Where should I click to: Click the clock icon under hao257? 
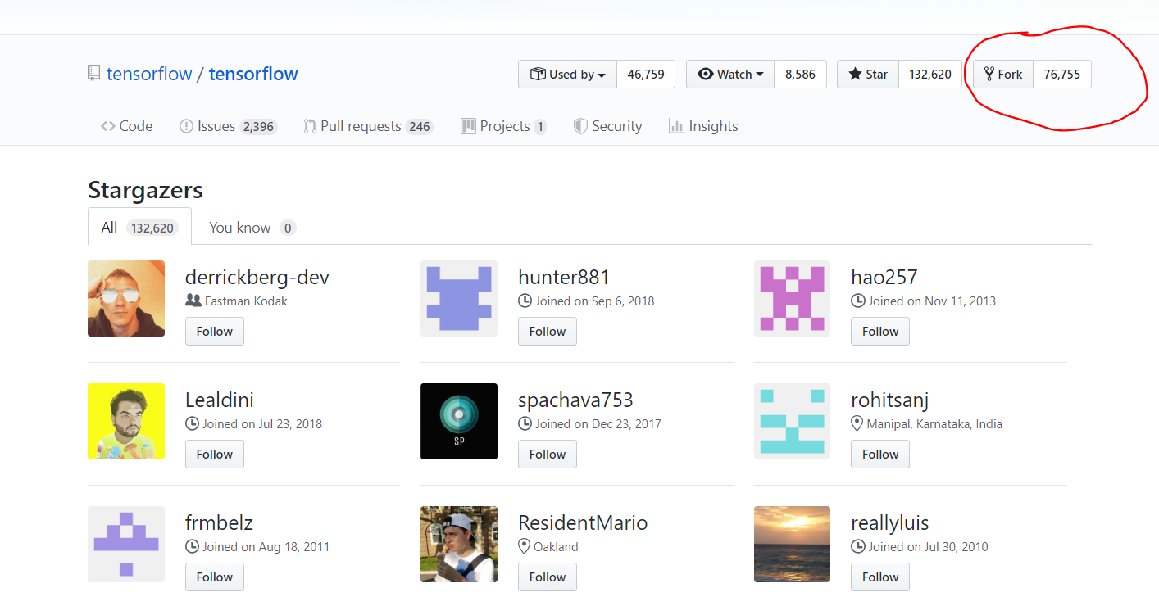pyautogui.click(x=858, y=301)
